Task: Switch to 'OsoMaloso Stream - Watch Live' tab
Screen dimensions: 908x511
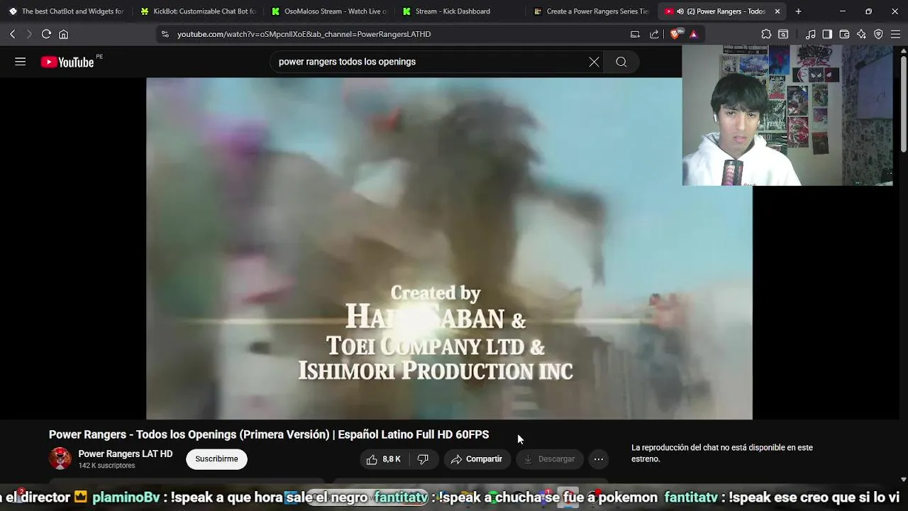Action: 329,11
